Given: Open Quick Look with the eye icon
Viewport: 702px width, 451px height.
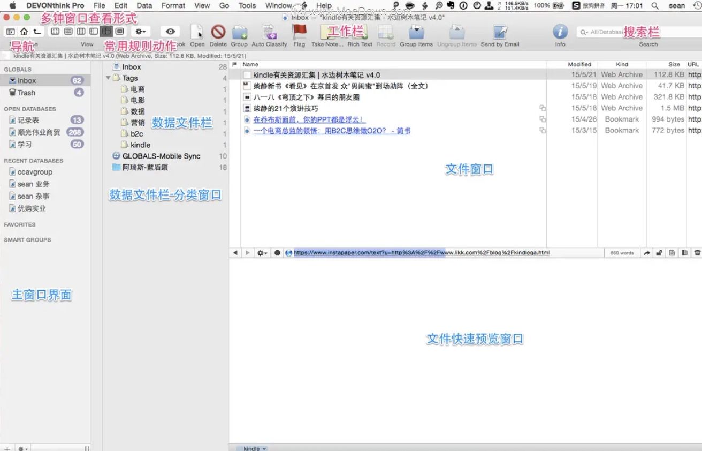Looking at the screenshot, I should click(170, 32).
